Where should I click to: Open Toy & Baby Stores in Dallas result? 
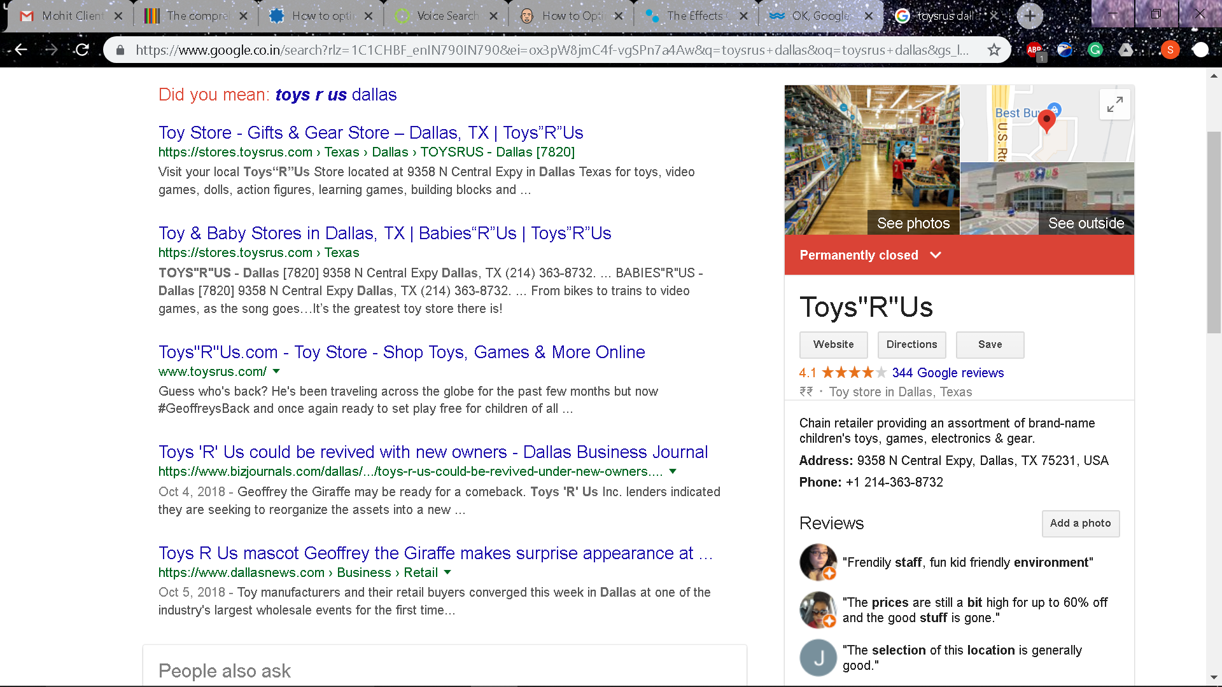[384, 233]
